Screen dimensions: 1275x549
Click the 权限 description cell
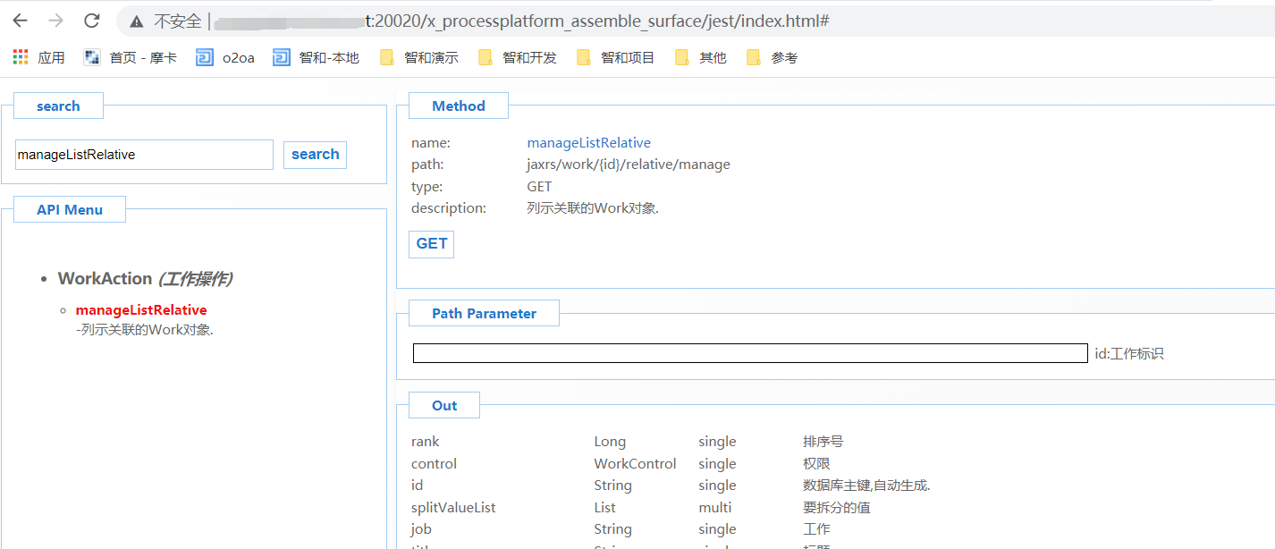tap(816, 464)
